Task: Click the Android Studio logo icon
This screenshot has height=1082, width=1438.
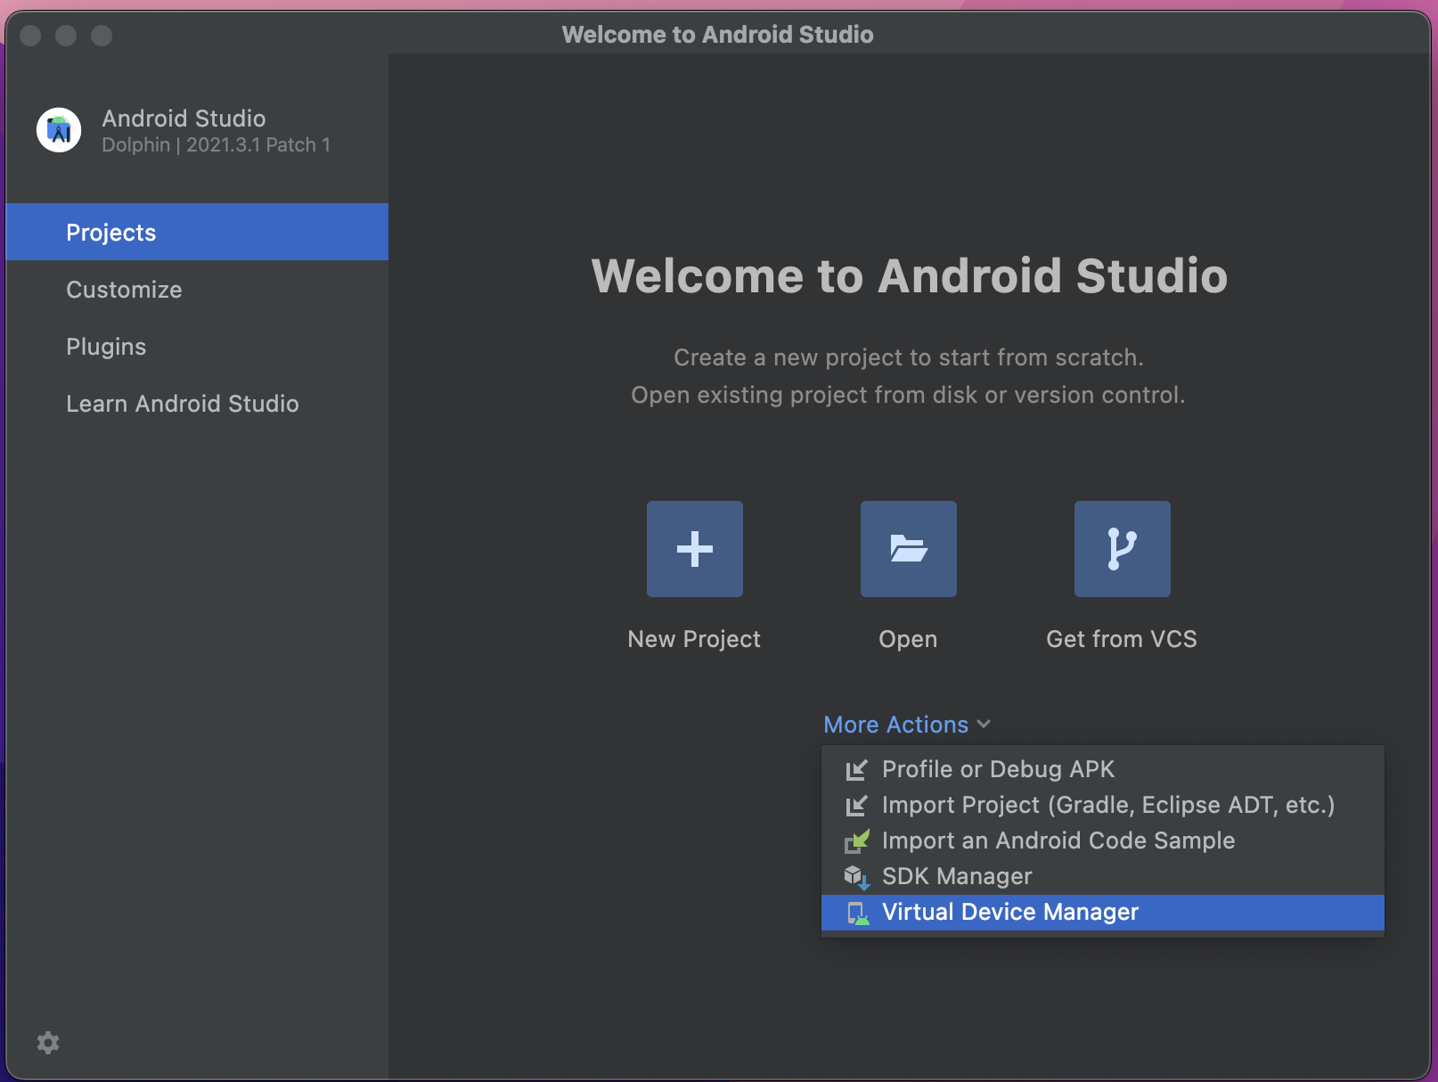Action: (59, 130)
